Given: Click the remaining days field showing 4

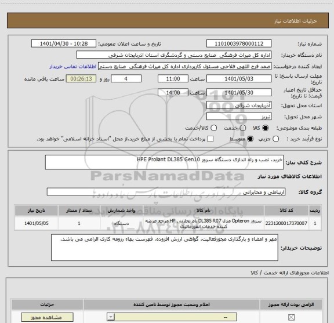Looking at the screenshot, I should click(x=126, y=79).
